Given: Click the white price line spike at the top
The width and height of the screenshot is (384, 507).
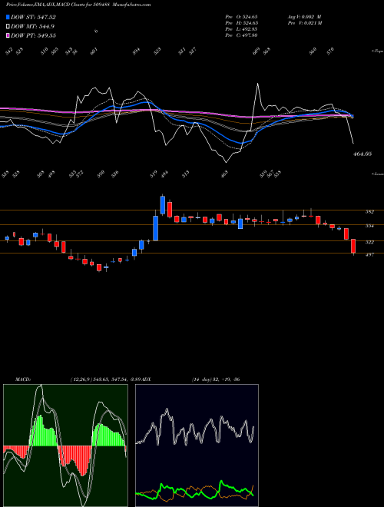Looking at the screenshot, I should [x=257, y=85].
